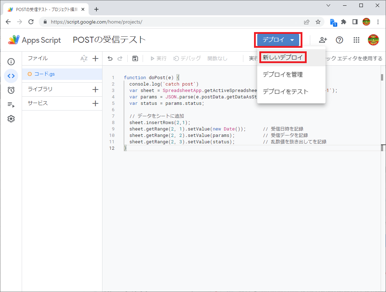Image resolution: width=386 pixels, height=292 pixels.
Task: Add a library using the plus button
Action: click(95, 89)
